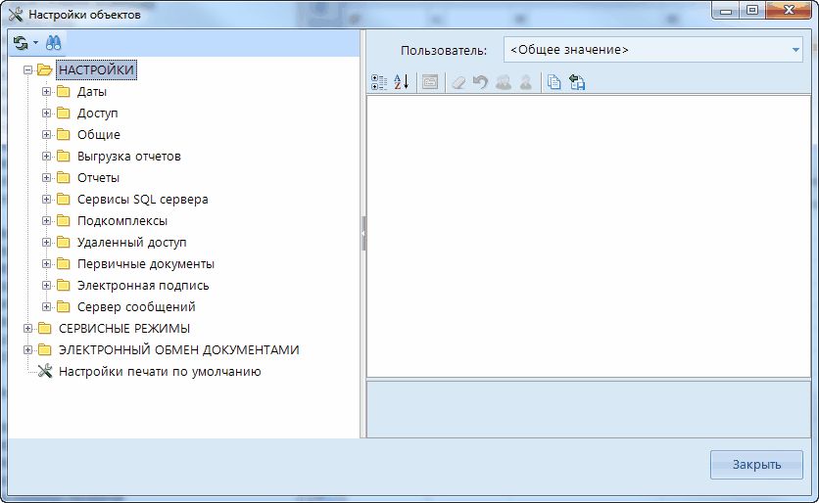819x503 pixels.
Task: Expand the СЕРВИСНЫЕ РЕЖИМЫ node
Action: point(27,329)
